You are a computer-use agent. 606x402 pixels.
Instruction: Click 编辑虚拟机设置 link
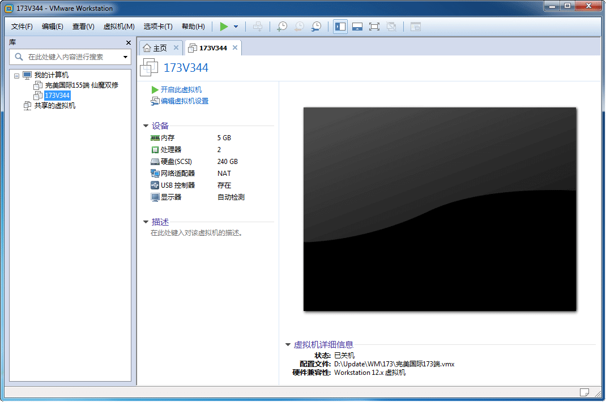(184, 101)
